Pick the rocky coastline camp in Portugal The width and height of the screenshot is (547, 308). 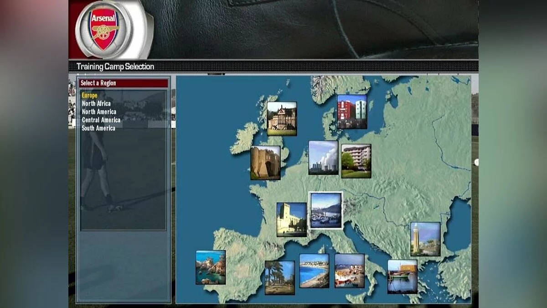point(211,267)
